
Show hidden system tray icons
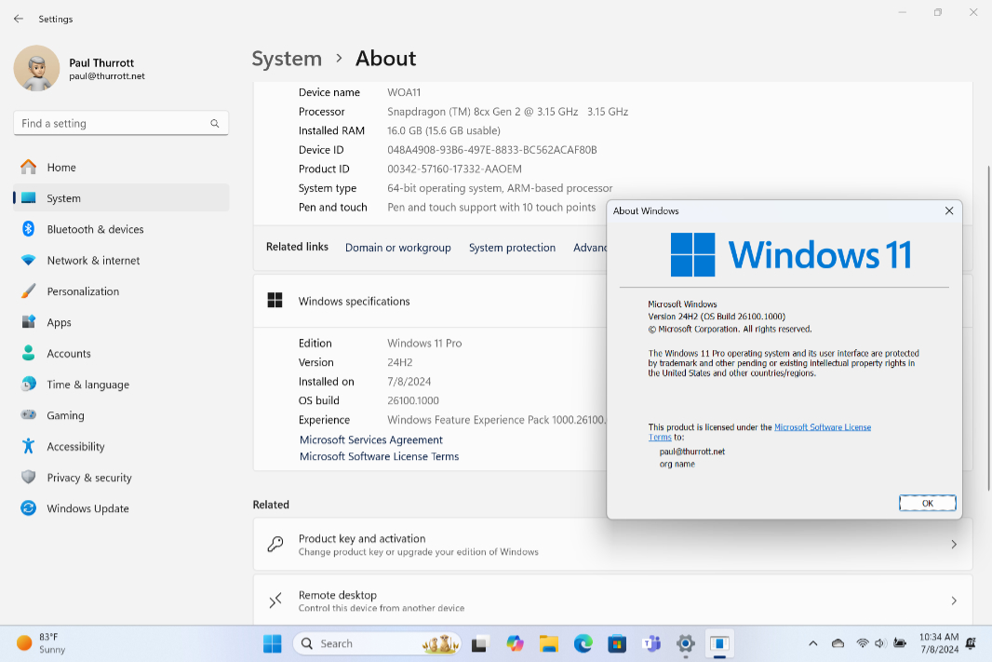(813, 643)
